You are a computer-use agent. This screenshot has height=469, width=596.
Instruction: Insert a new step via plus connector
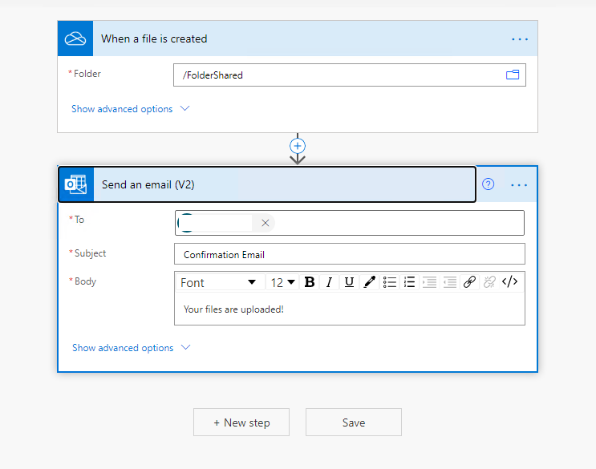pos(298,146)
